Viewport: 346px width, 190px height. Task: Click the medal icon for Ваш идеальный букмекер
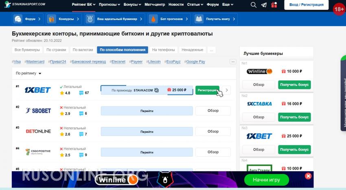click(90, 19)
